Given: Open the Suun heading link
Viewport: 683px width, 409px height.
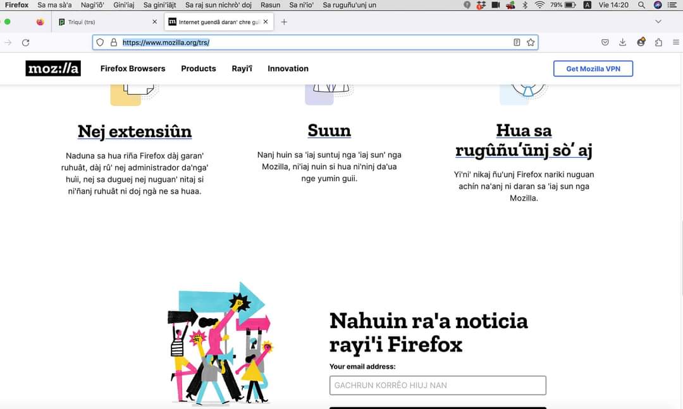Looking at the screenshot, I should click(x=329, y=131).
